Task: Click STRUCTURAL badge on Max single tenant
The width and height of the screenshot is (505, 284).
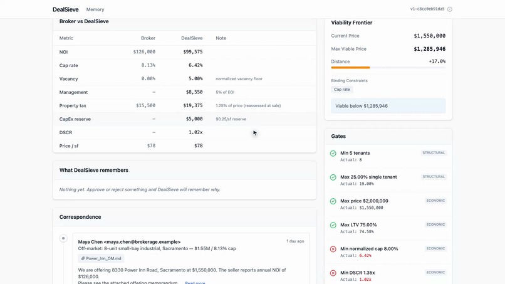Action: (x=434, y=177)
